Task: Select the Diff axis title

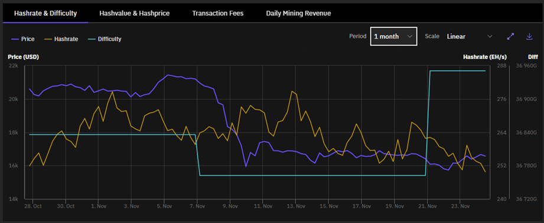Action: pos(533,57)
